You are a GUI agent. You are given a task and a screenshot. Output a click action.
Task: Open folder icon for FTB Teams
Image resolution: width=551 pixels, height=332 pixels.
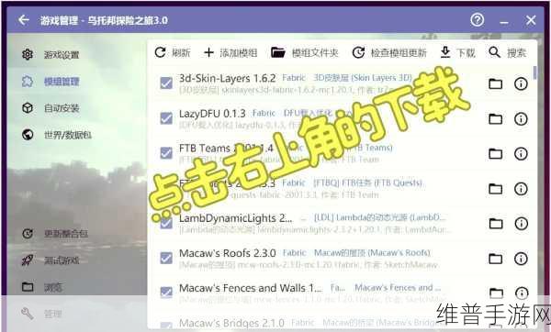[x=496, y=153]
